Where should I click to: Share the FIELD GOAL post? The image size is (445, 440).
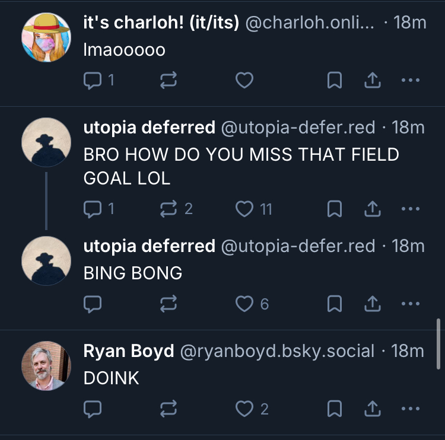[x=371, y=208]
